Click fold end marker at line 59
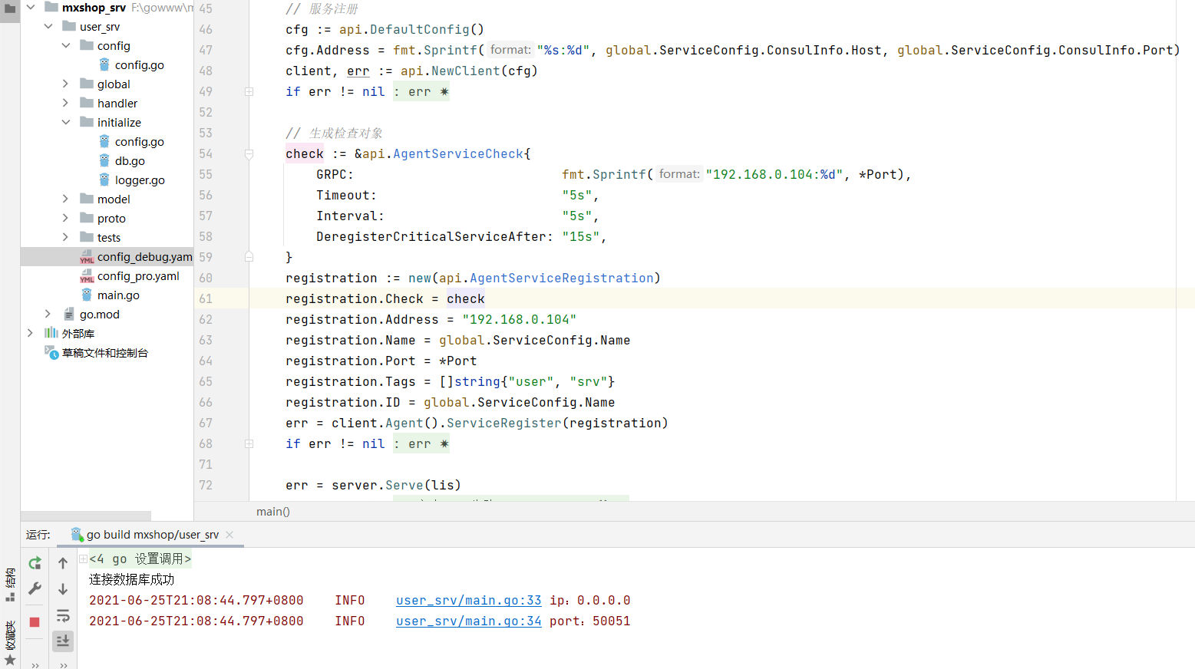1195x669 pixels. coord(249,257)
